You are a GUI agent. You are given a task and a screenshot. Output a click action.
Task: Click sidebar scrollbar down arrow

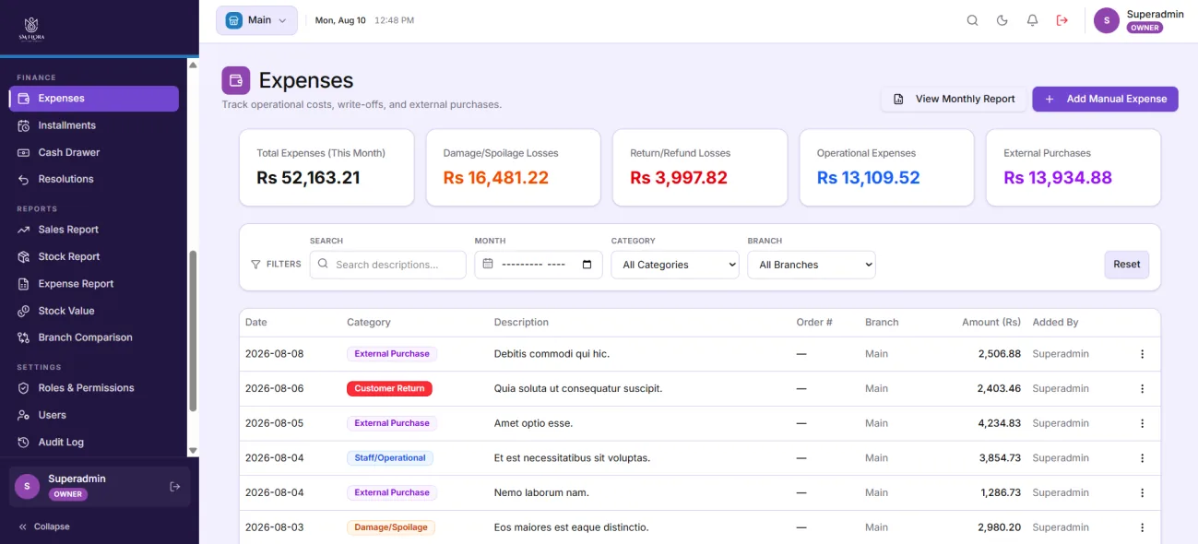pos(193,450)
